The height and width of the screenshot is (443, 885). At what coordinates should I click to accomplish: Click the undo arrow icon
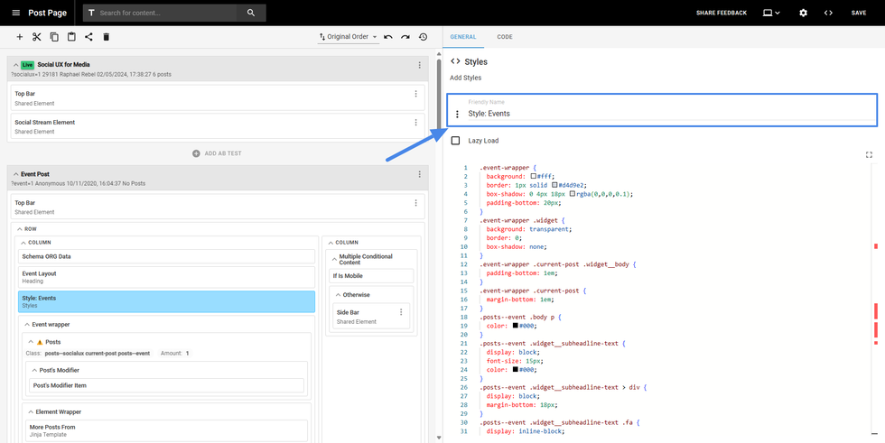pyautogui.click(x=388, y=37)
